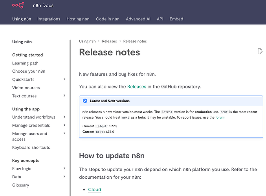Expand the Manage credentials chevron
Screen dimensions: 266x196
64,125
